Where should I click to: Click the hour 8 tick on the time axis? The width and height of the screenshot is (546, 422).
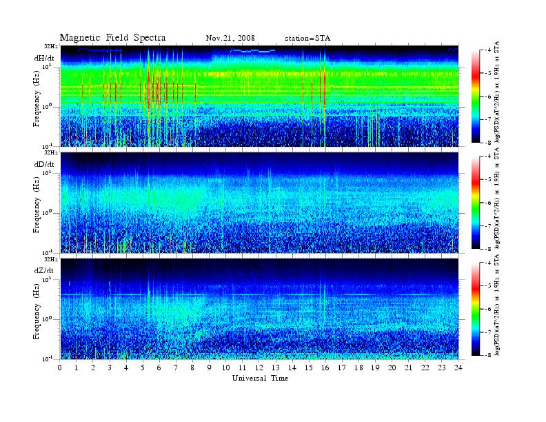(x=192, y=368)
